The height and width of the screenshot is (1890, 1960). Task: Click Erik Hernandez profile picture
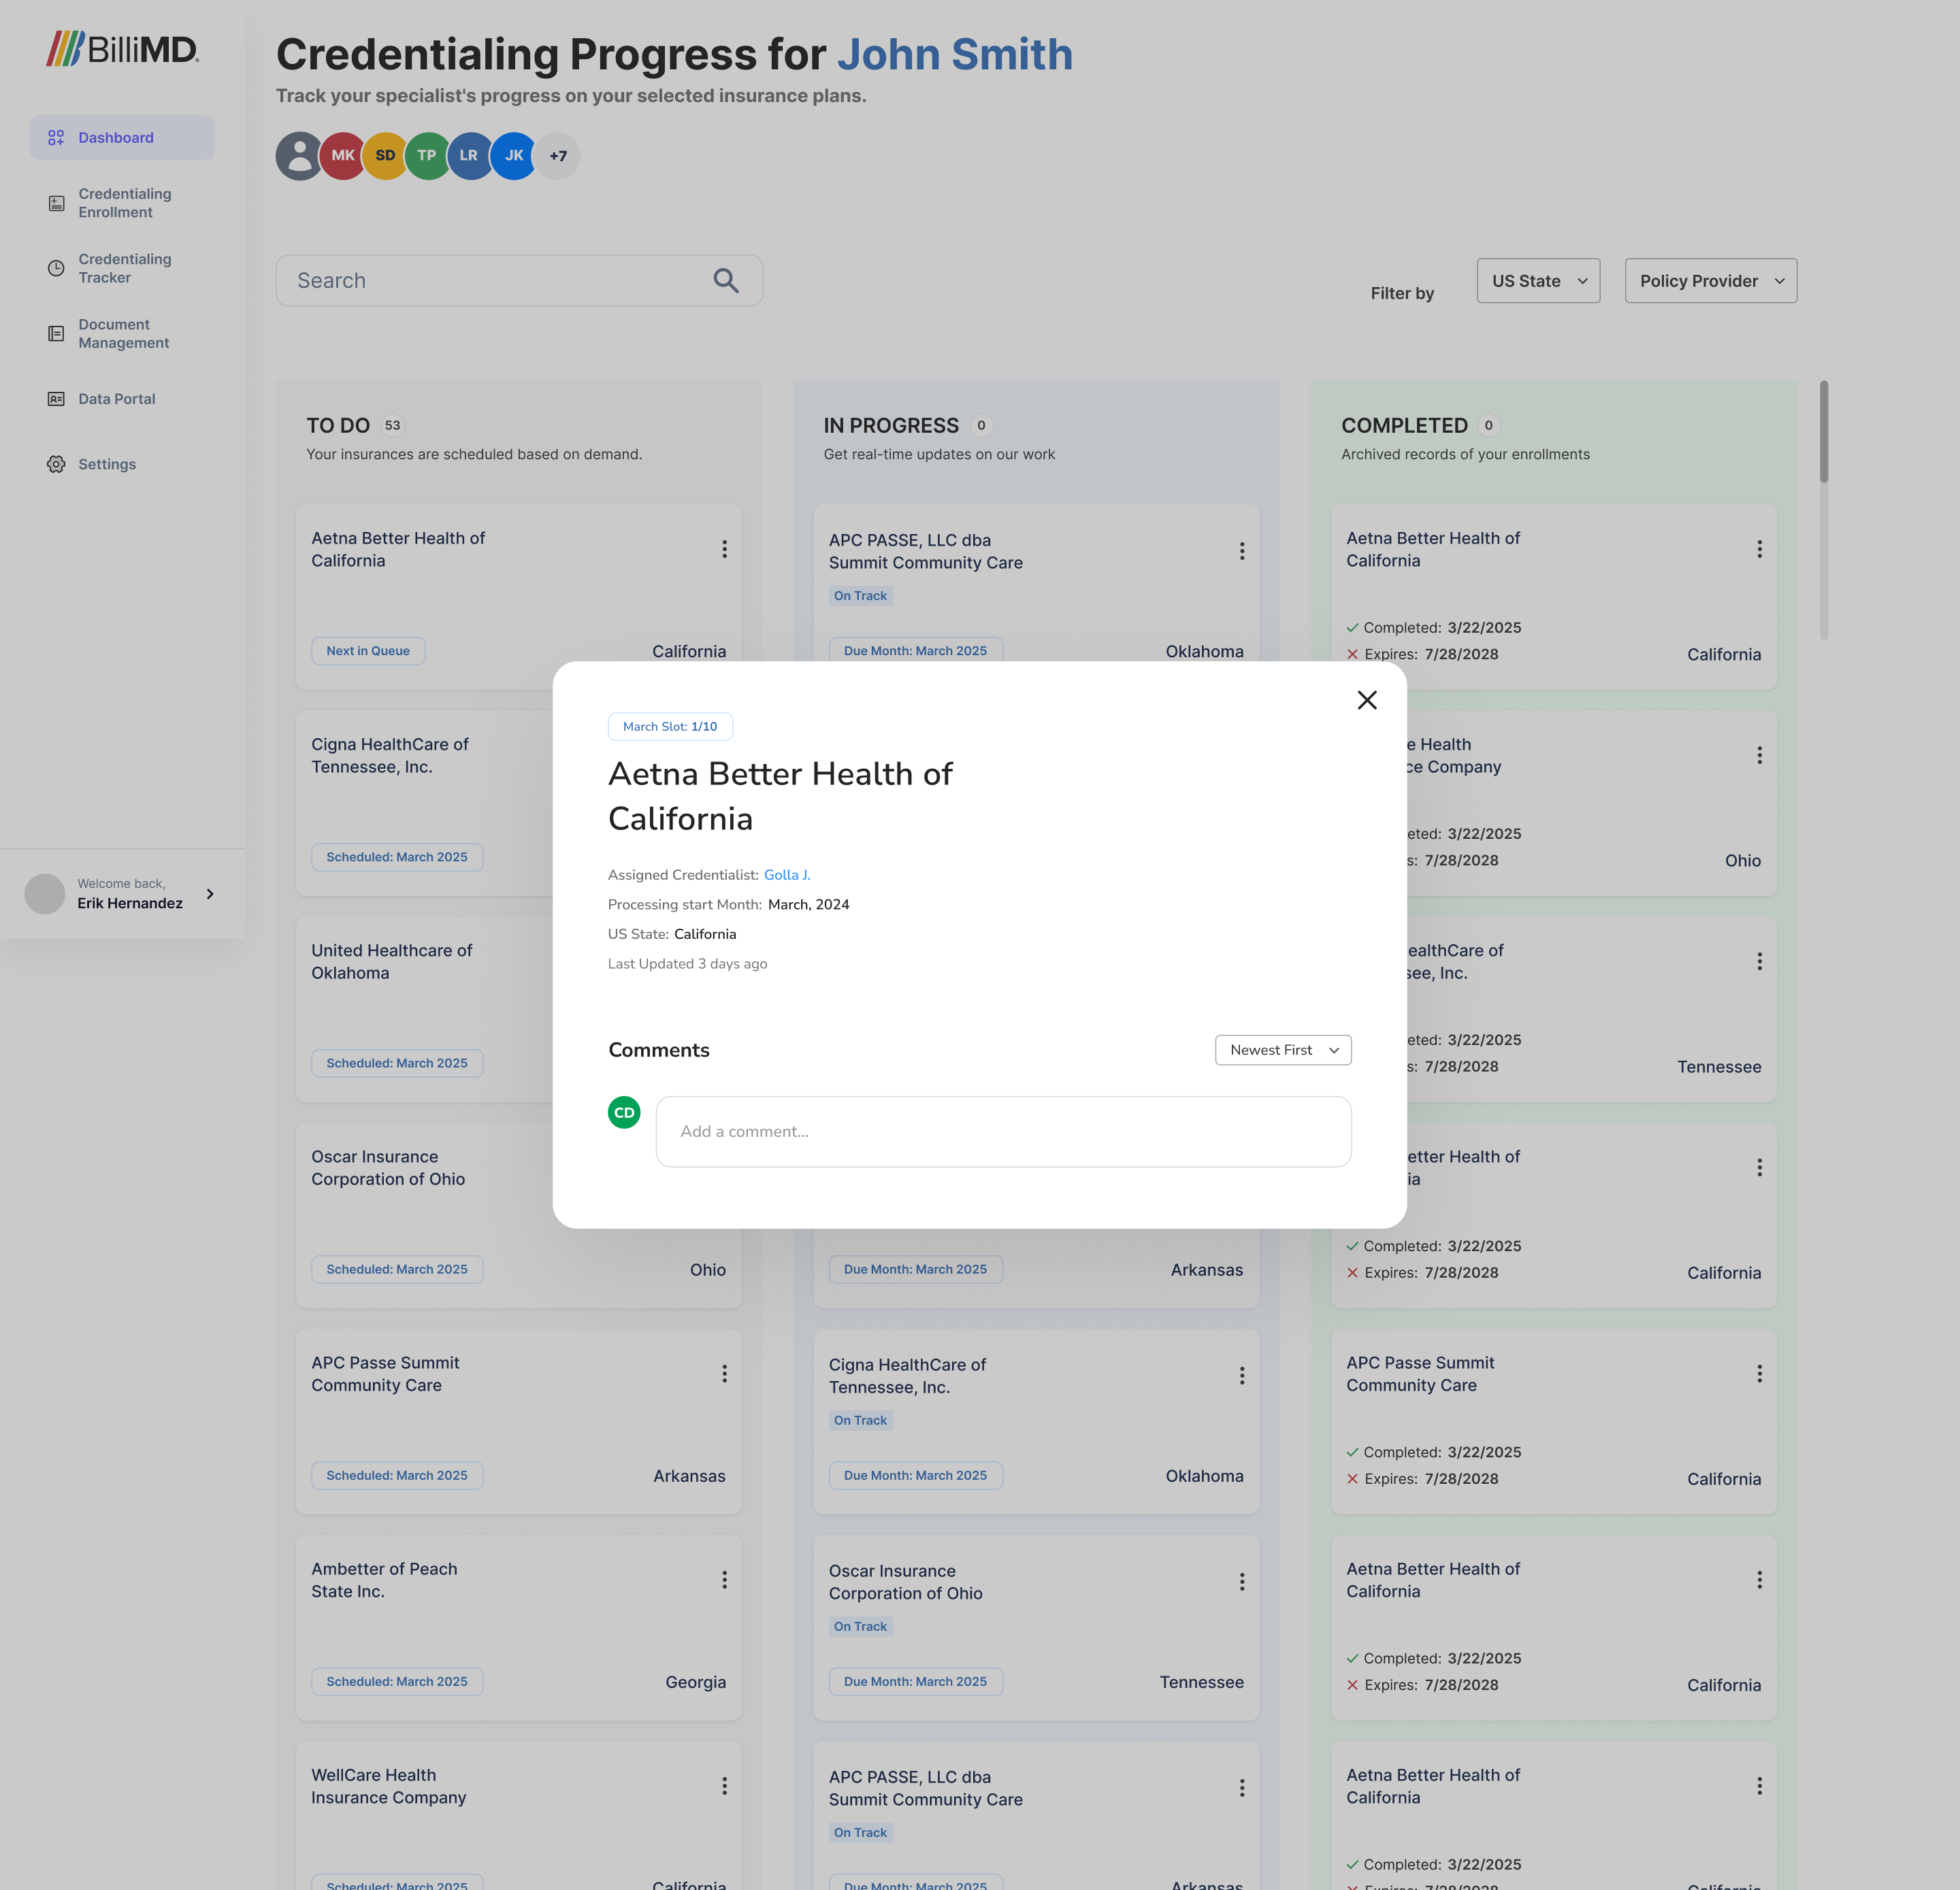[x=45, y=893]
